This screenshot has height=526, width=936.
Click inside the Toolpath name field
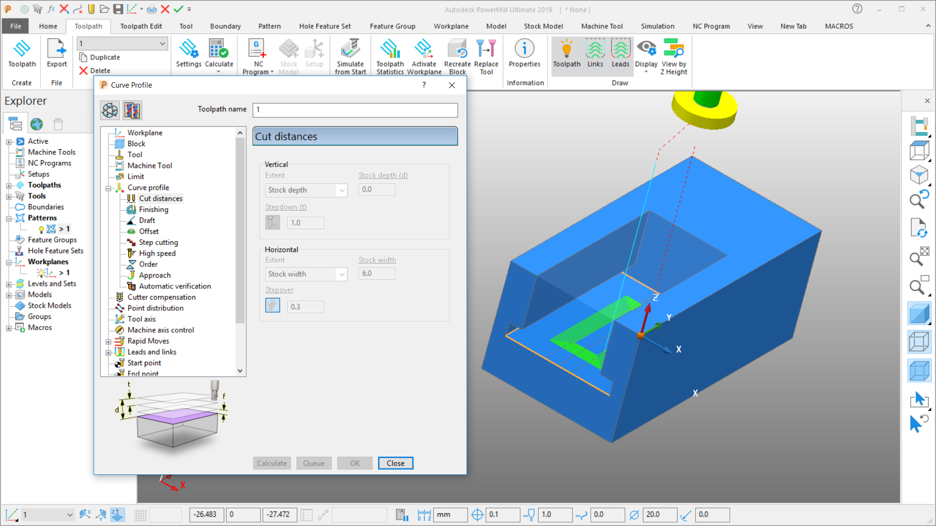click(354, 110)
